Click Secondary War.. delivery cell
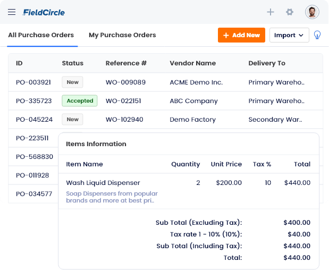The width and height of the screenshot is (329, 270). (x=275, y=120)
